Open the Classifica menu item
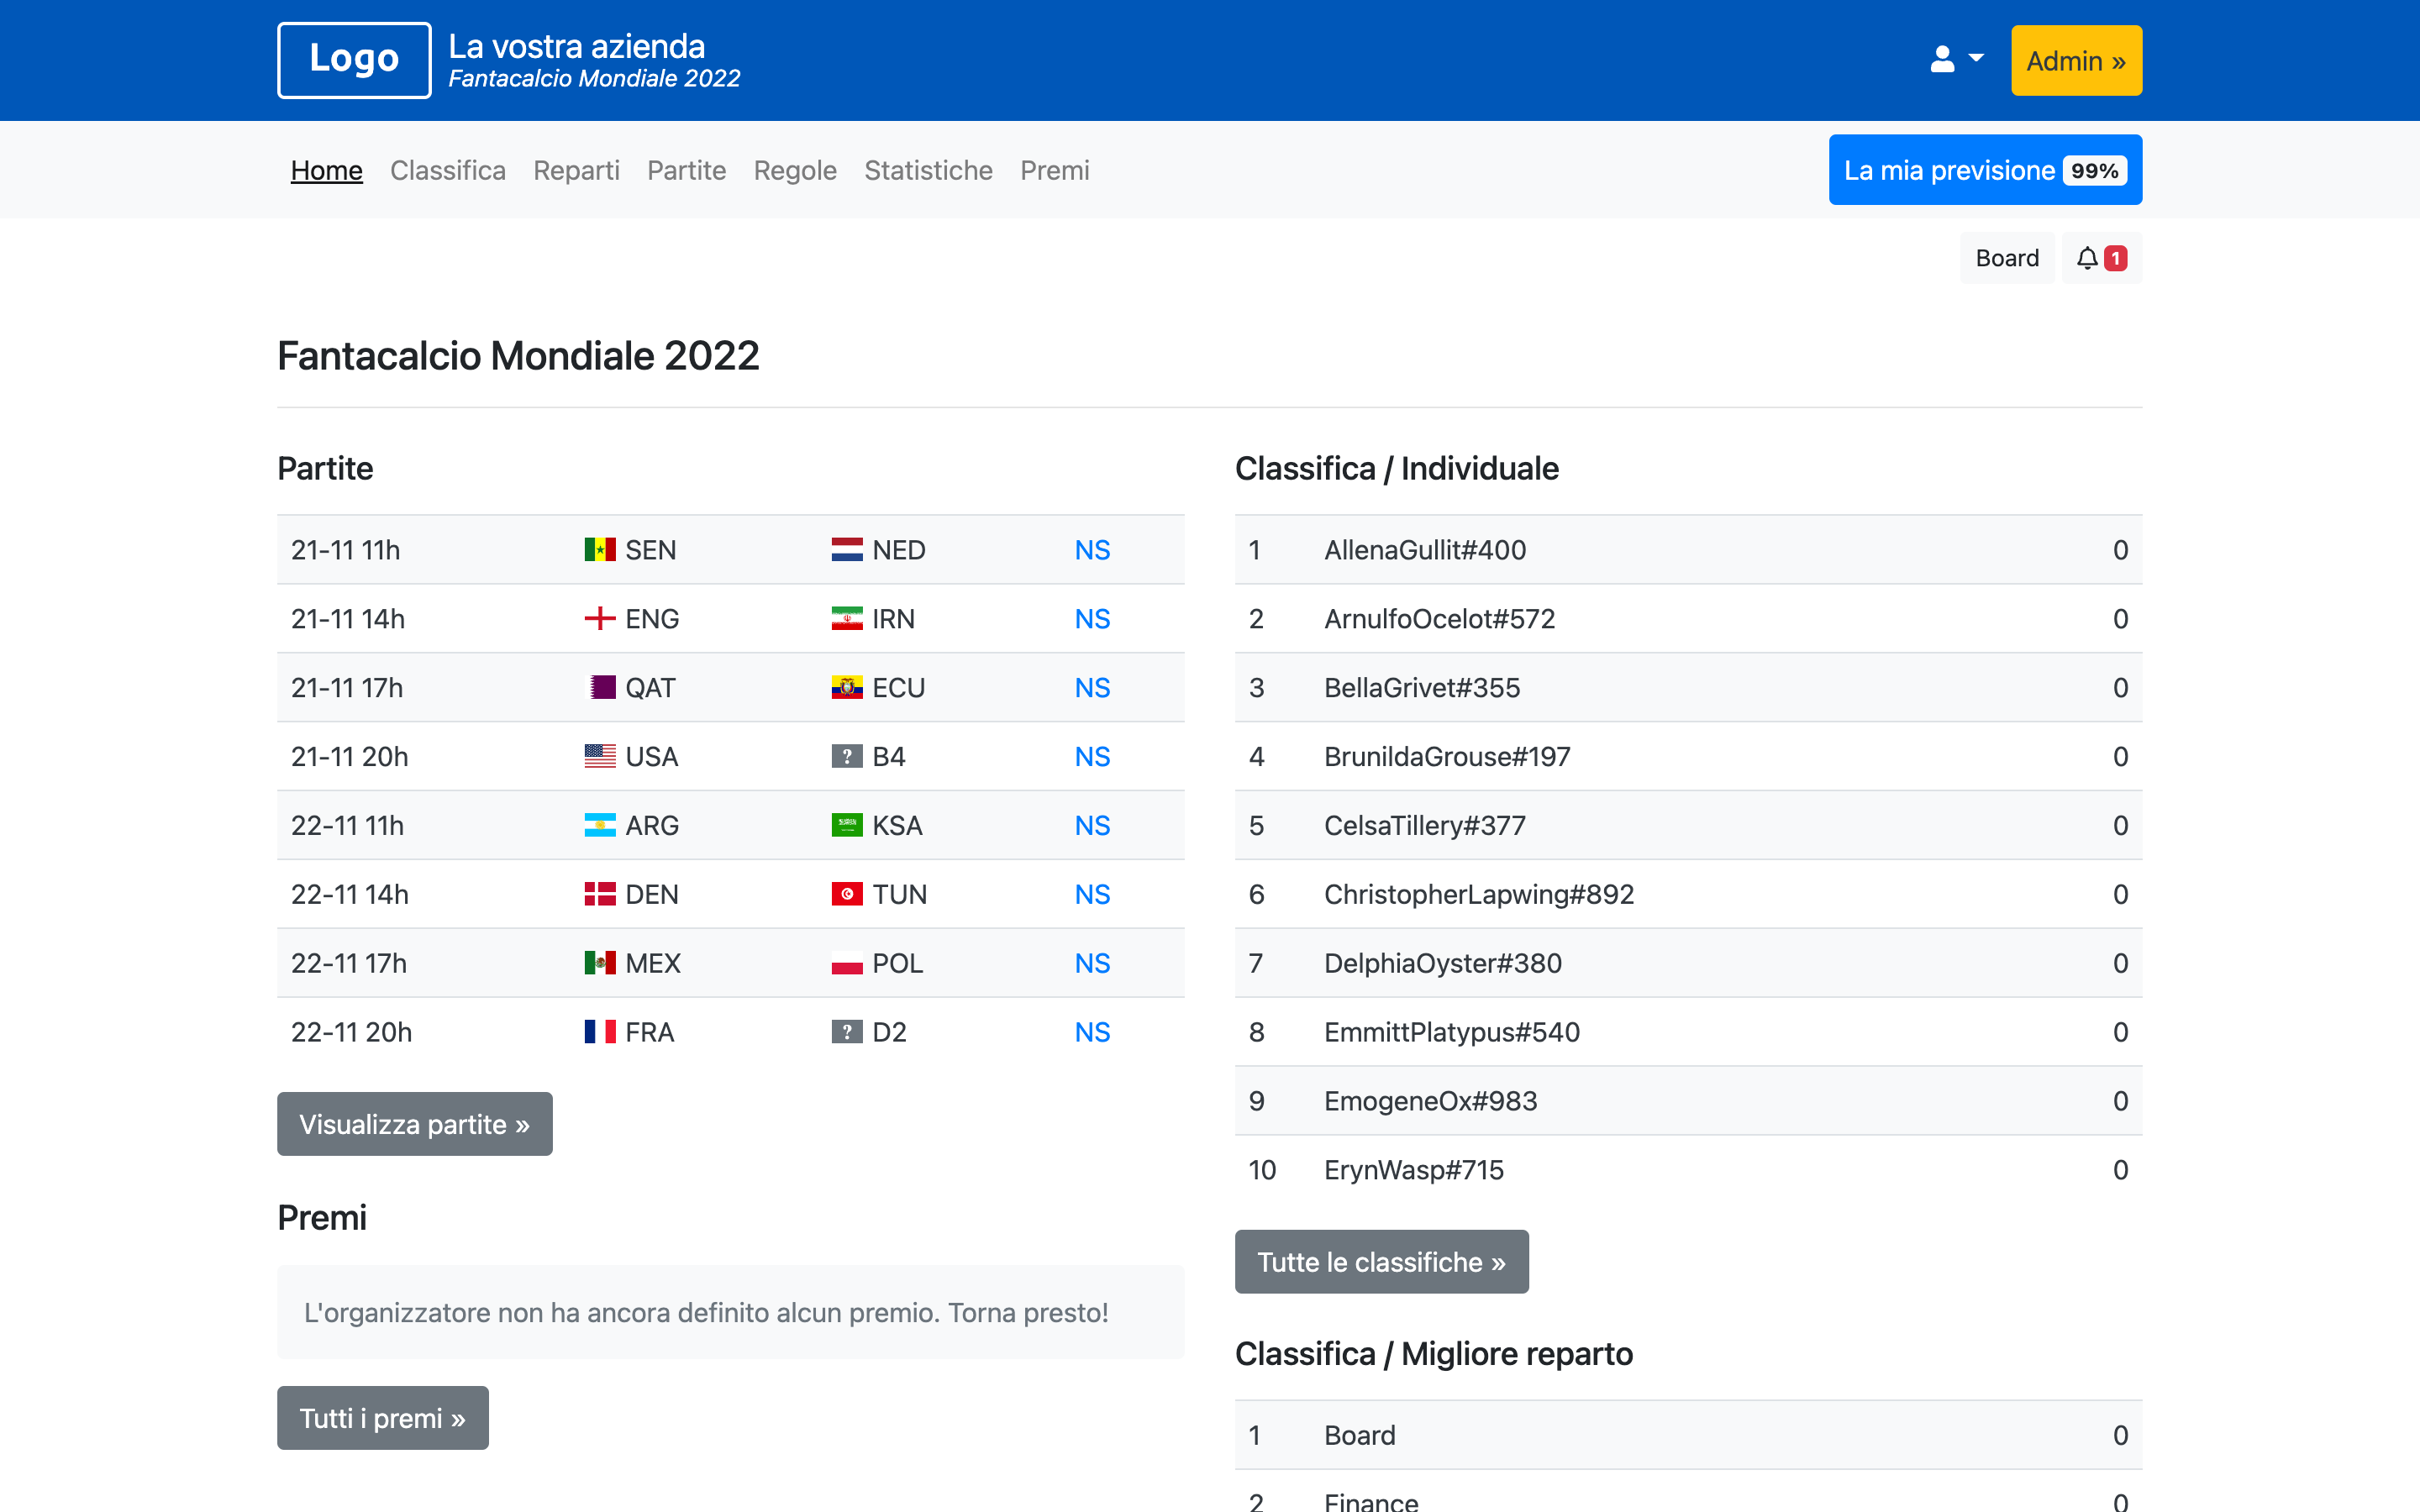The height and width of the screenshot is (1512, 2420). tap(447, 170)
